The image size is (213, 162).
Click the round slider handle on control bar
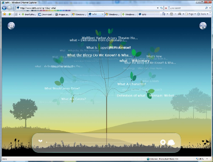coord(163,142)
